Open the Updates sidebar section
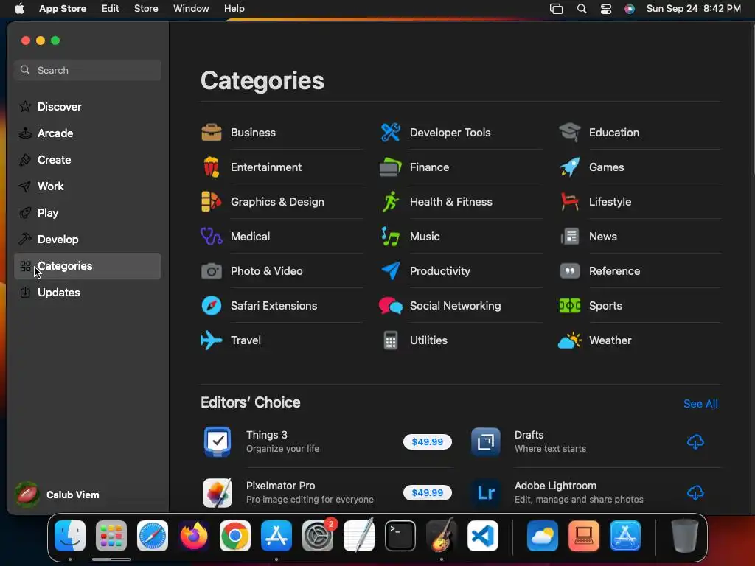This screenshot has height=566, width=755. point(88,293)
